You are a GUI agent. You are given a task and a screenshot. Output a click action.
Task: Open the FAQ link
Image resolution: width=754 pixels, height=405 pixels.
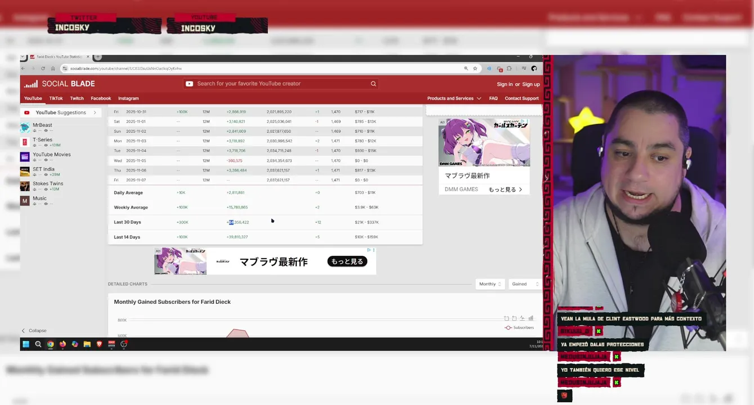click(493, 98)
